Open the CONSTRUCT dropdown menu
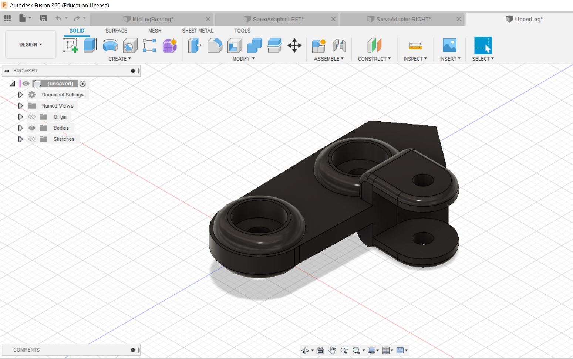This screenshot has width=573, height=359. (374, 59)
